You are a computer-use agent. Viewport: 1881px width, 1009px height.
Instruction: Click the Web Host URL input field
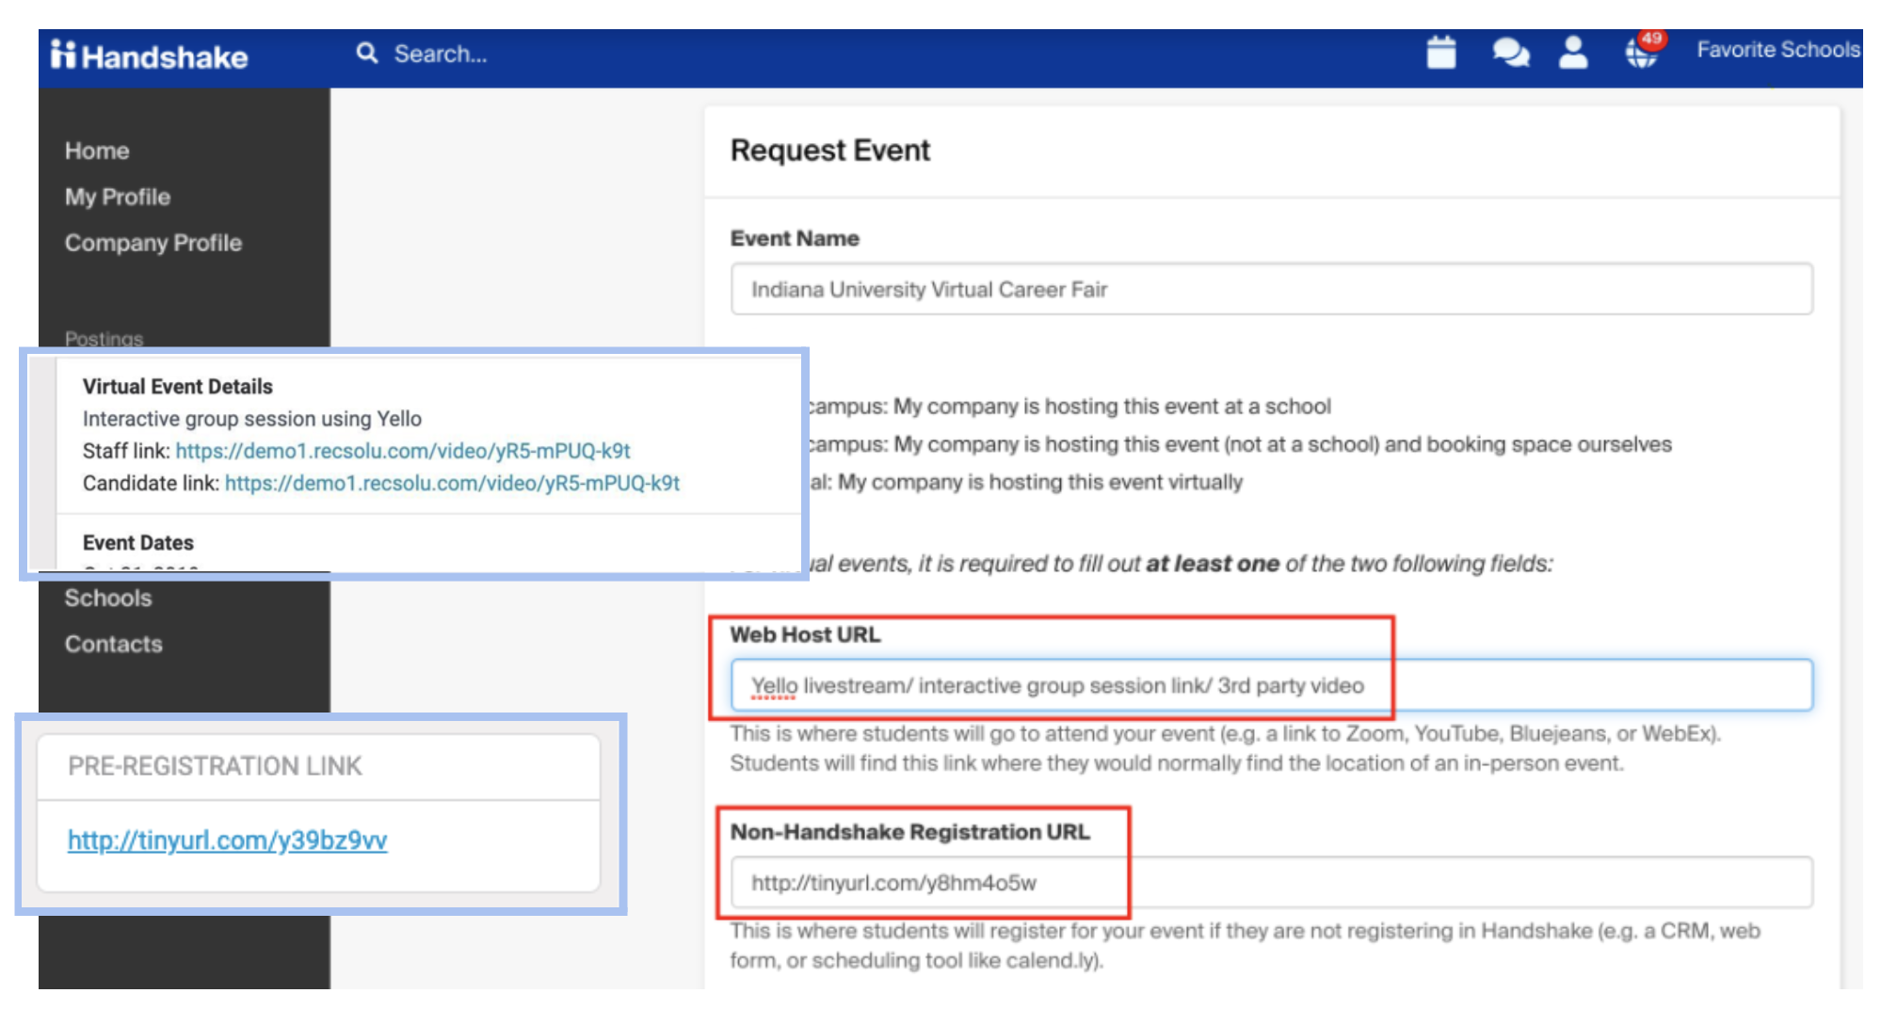point(1271,685)
